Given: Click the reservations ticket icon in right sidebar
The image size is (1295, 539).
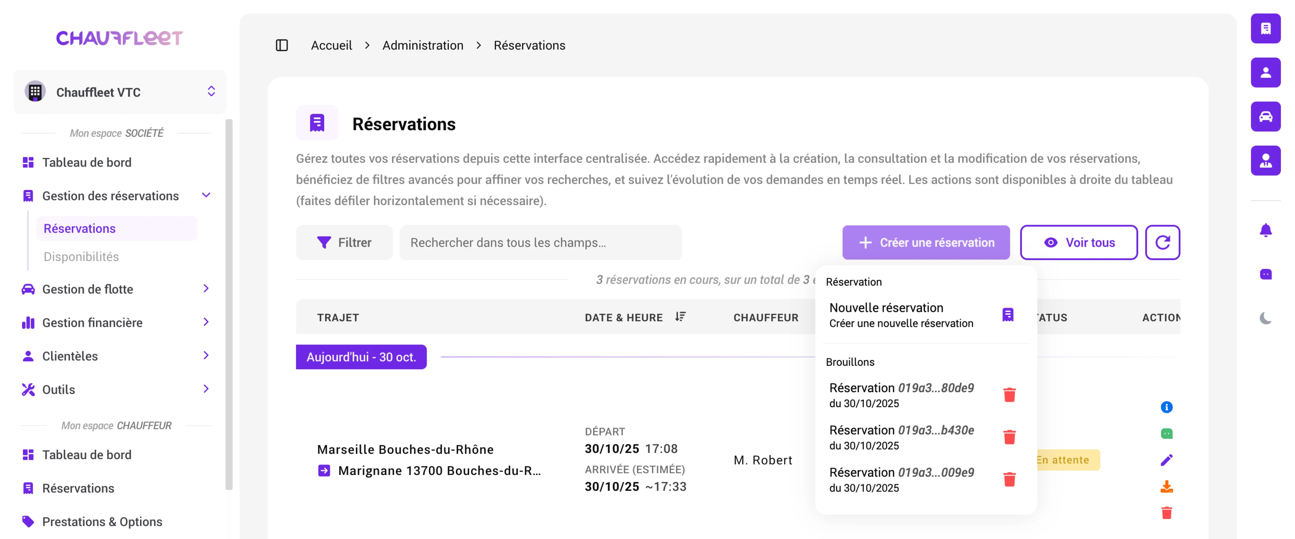Looking at the screenshot, I should point(1266,29).
